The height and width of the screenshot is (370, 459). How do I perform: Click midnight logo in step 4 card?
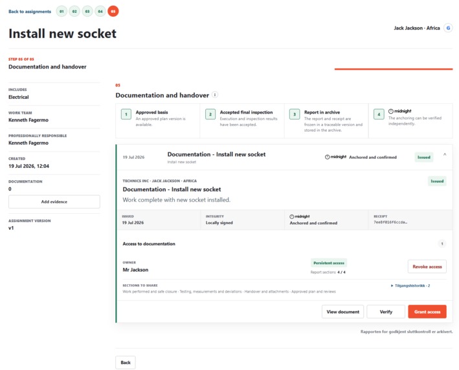click(x=400, y=111)
